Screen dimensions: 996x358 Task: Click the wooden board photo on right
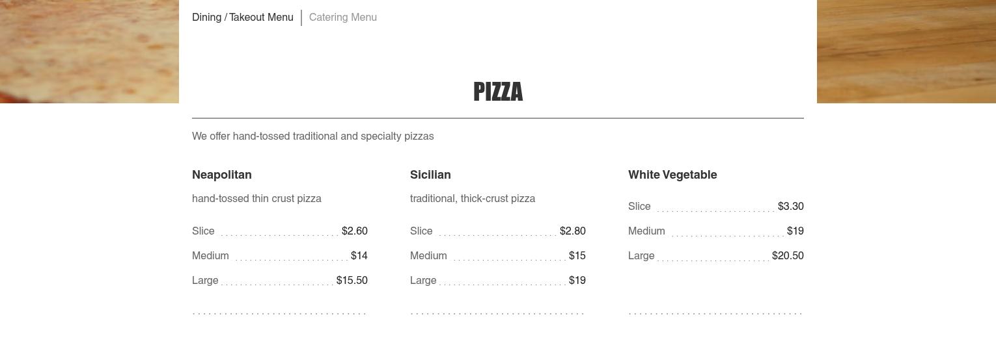906,51
